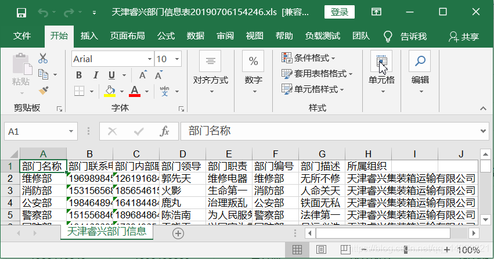Open the 剪贴板 dialog launcher
The width and height of the screenshot is (494, 259).
coord(59,109)
